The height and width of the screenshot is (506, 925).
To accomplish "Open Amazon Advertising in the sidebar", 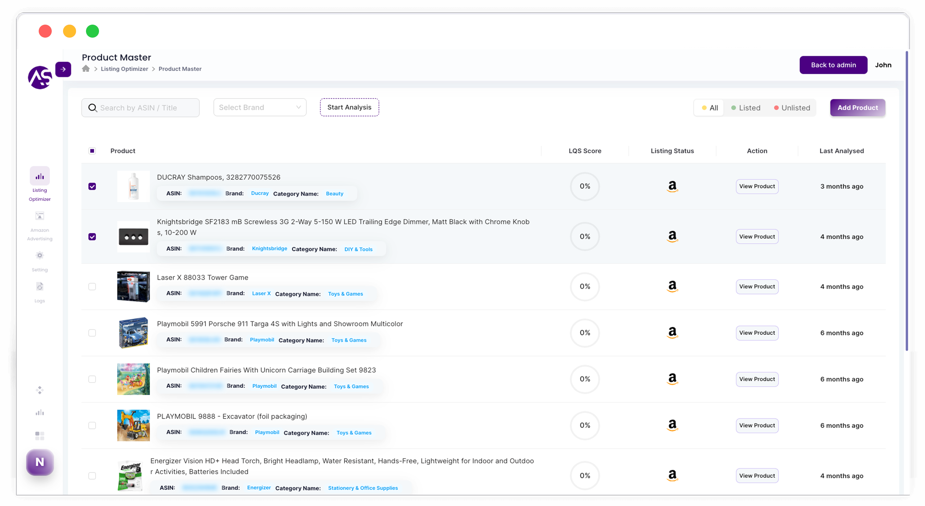I will pyautogui.click(x=39, y=216).
